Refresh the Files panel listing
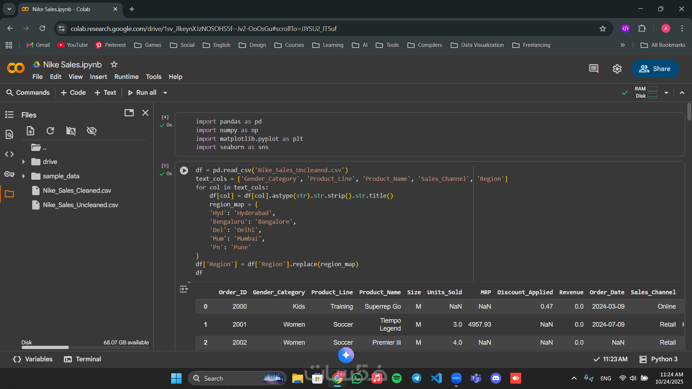Screen dimensions: 692x389 (x=50, y=131)
